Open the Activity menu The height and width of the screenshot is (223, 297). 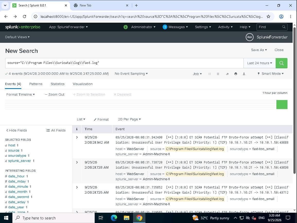[x=225, y=27]
